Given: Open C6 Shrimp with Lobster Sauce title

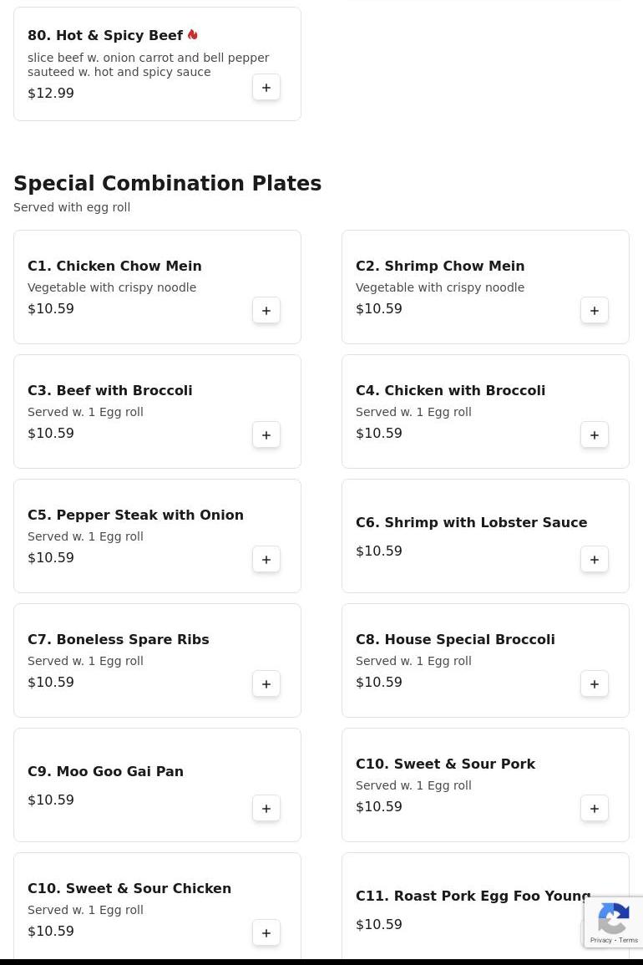Looking at the screenshot, I should (471, 523).
